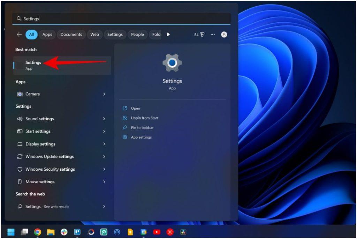This screenshot has height=239, width=357.
Task: Open the teal spiral app icon
Action: (104, 232)
